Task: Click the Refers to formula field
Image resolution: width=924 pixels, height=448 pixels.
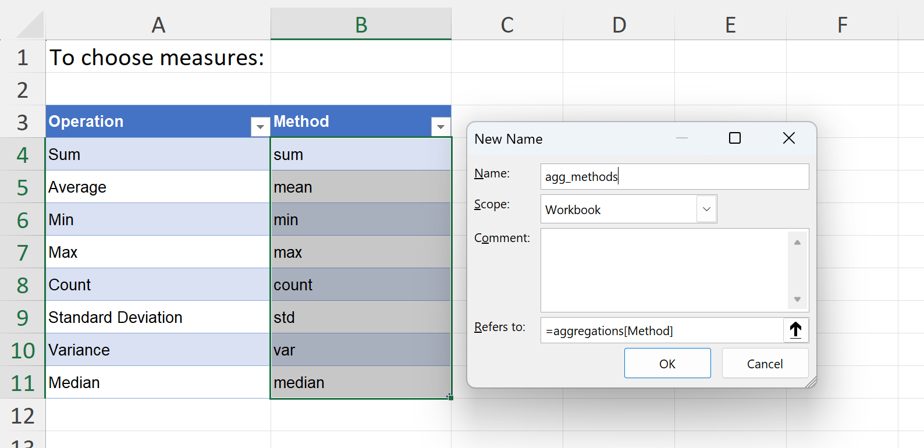Action: click(x=661, y=330)
